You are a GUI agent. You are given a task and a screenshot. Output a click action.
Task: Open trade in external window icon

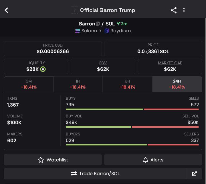pyautogui.click(x=195, y=174)
